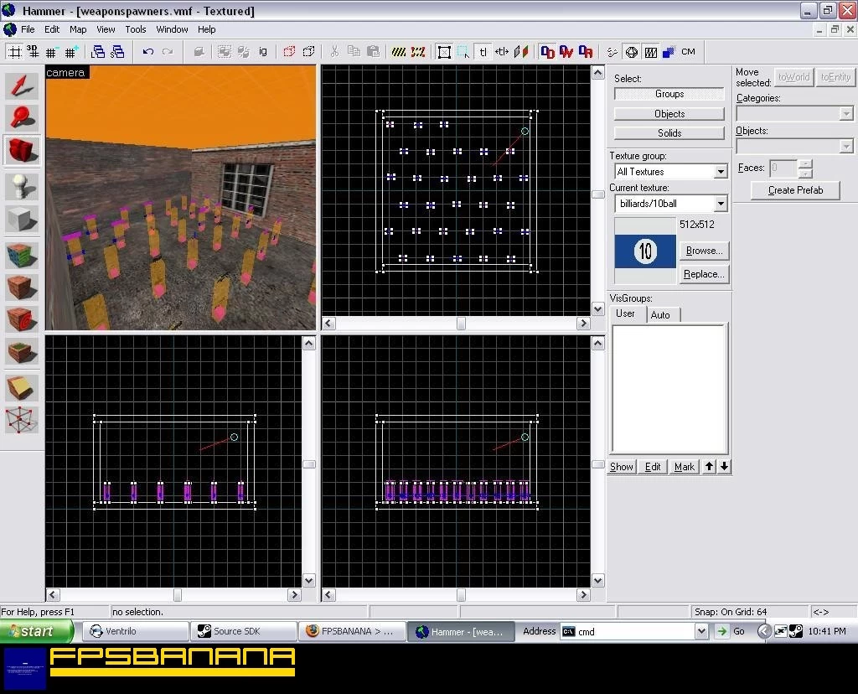
Task: Select the Block tool
Action: click(x=22, y=219)
